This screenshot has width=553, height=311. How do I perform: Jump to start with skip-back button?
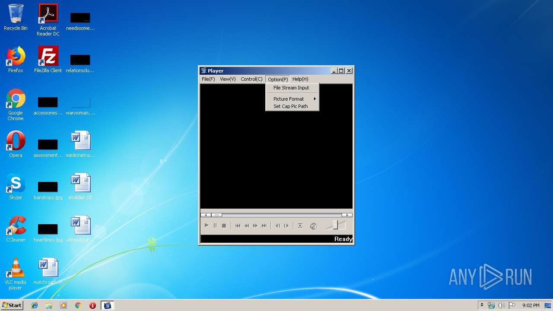pos(238,225)
